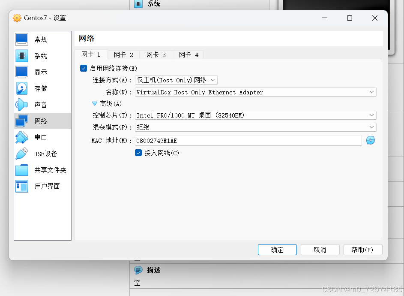The width and height of the screenshot is (404, 296).
Task: Click the 取消 button
Action: pos(320,250)
